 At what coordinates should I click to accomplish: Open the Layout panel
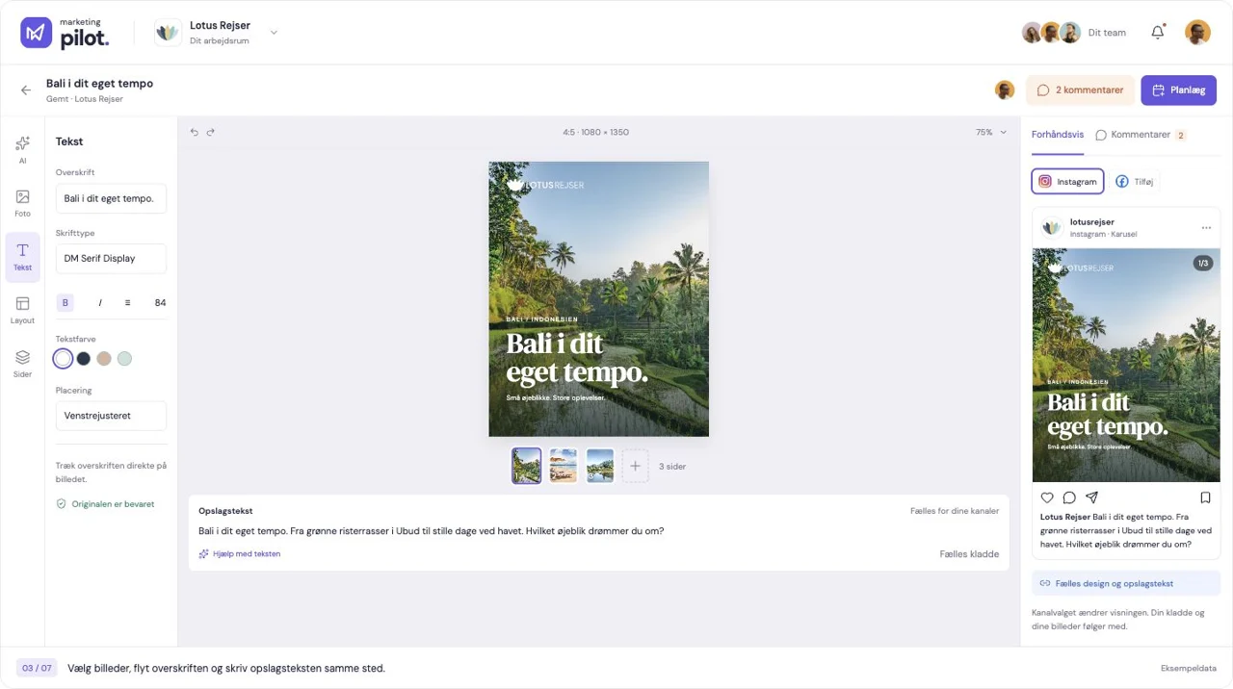pyautogui.click(x=22, y=310)
